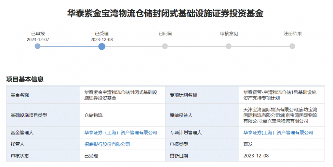Open the custodian link 招商银行股份有限公司
Screen dimensions: 333x167
point(107,144)
